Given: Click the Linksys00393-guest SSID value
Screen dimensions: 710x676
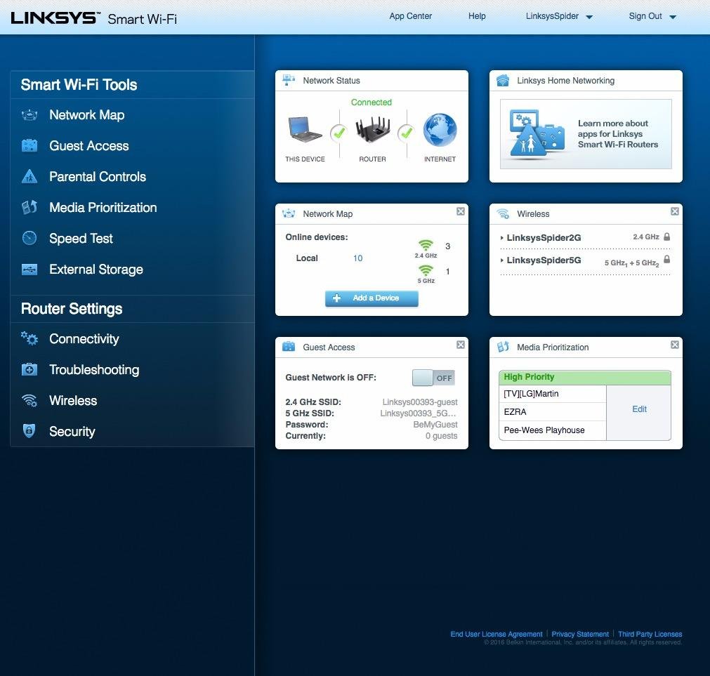Looking at the screenshot, I should (x=420, y=402).
